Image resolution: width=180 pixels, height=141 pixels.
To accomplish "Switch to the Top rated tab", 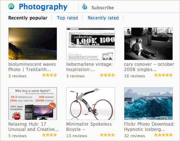I will click(x=67, y=18).
